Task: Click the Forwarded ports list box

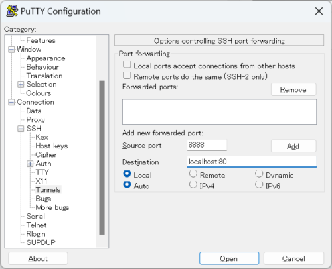Action: click(219, 112)
